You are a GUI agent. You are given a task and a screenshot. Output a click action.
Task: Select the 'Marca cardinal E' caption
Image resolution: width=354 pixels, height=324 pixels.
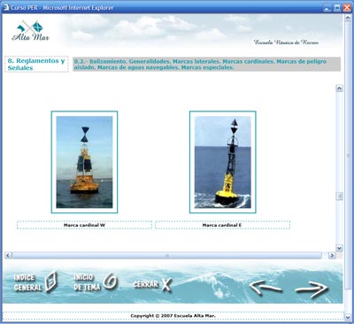coord(222,225)
